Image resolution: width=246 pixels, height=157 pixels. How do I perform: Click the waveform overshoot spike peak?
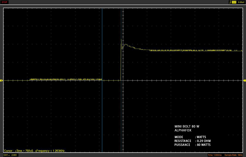tap(121, 40)
